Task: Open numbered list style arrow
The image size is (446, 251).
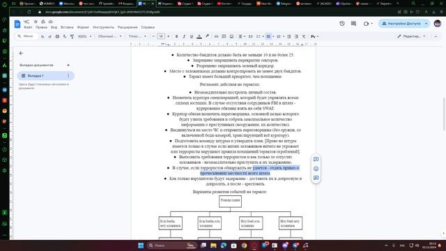Action: [284, 36]
